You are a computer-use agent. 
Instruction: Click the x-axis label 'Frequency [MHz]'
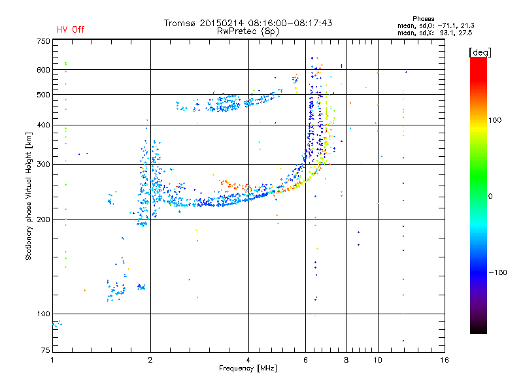pyautogui.click(x=248, y=368)
